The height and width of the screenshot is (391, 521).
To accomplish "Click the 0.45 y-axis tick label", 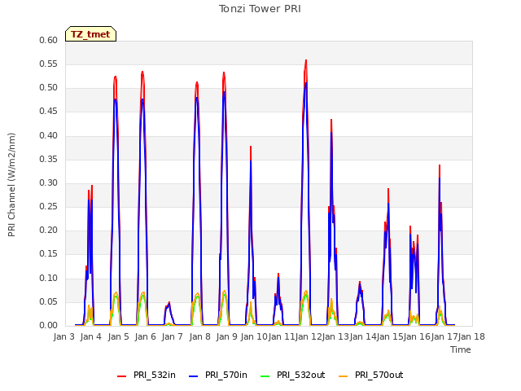I will coord(49,112).
